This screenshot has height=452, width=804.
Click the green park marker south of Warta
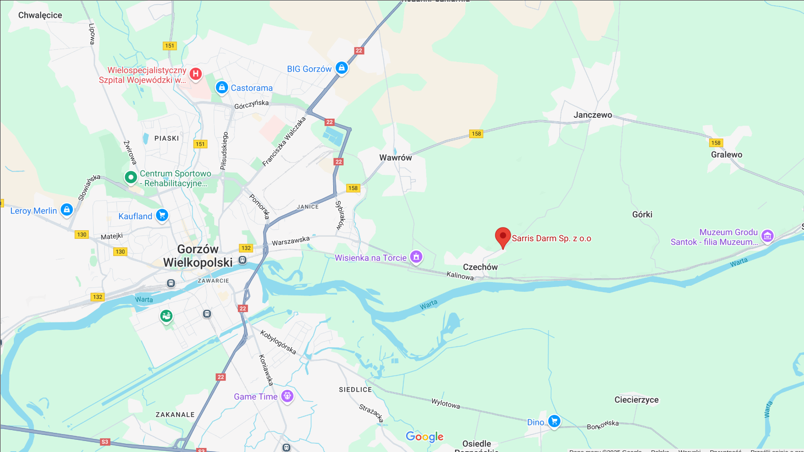tap(166, 316)
